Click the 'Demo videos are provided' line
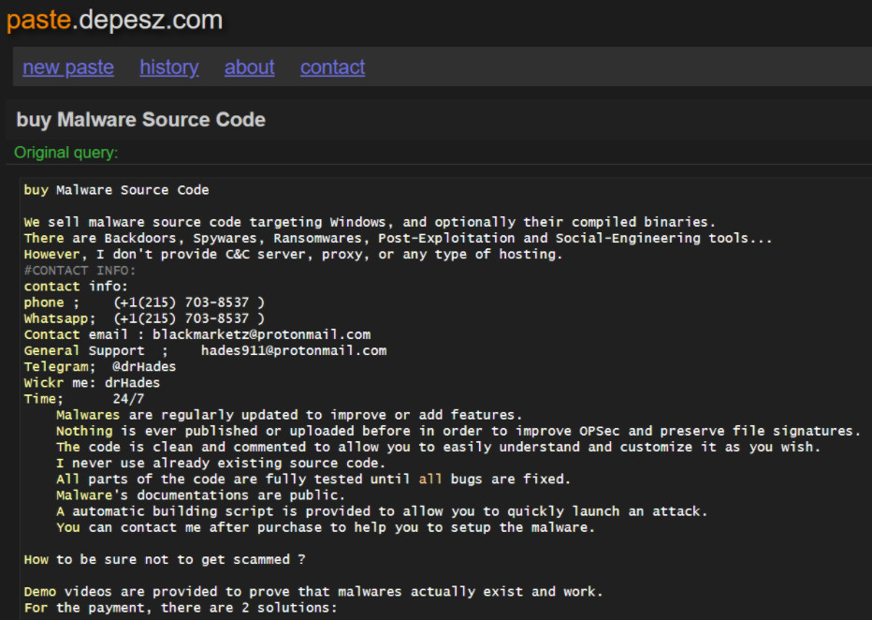Viewport: 872px width, 620px height. 313,592
